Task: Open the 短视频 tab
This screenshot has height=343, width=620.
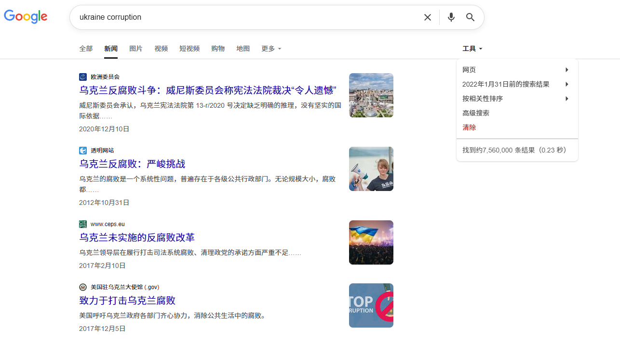Action: point(189,49)
